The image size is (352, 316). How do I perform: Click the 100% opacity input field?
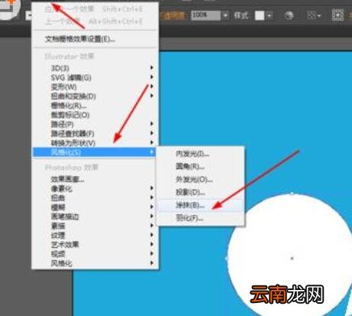click(205, 15)
